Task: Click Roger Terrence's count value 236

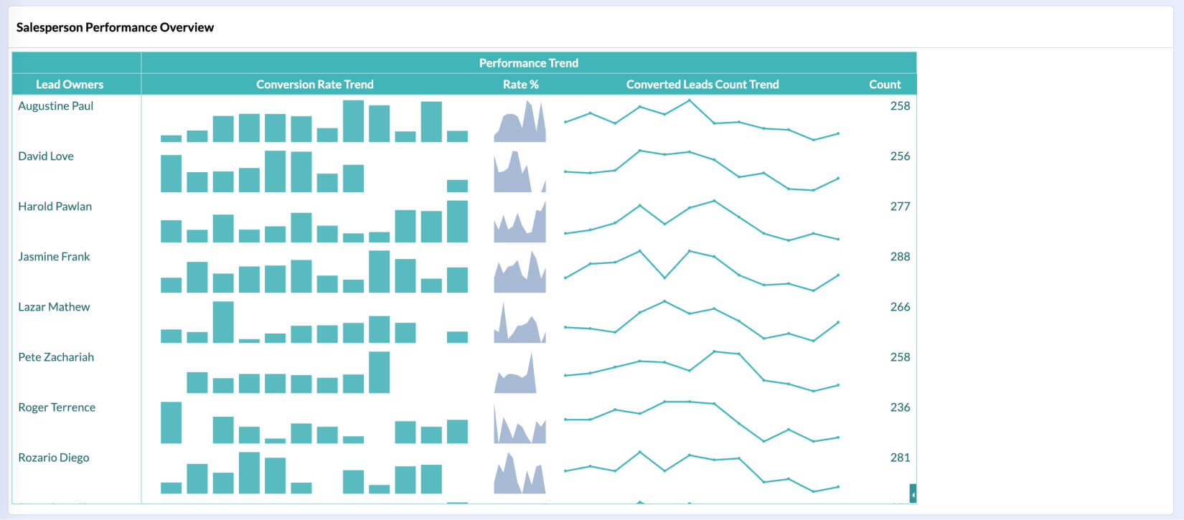Action: tap(900, 407)
